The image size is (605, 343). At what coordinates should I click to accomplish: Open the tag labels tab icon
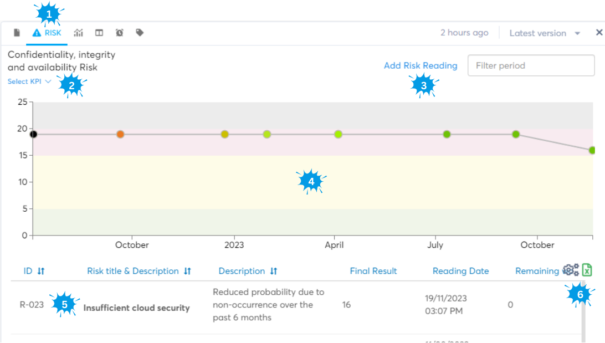click(x=140, y=33)
